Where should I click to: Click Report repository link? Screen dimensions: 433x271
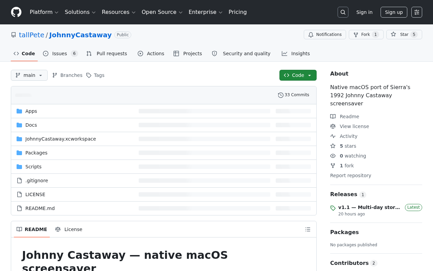(x=350, y=175)
